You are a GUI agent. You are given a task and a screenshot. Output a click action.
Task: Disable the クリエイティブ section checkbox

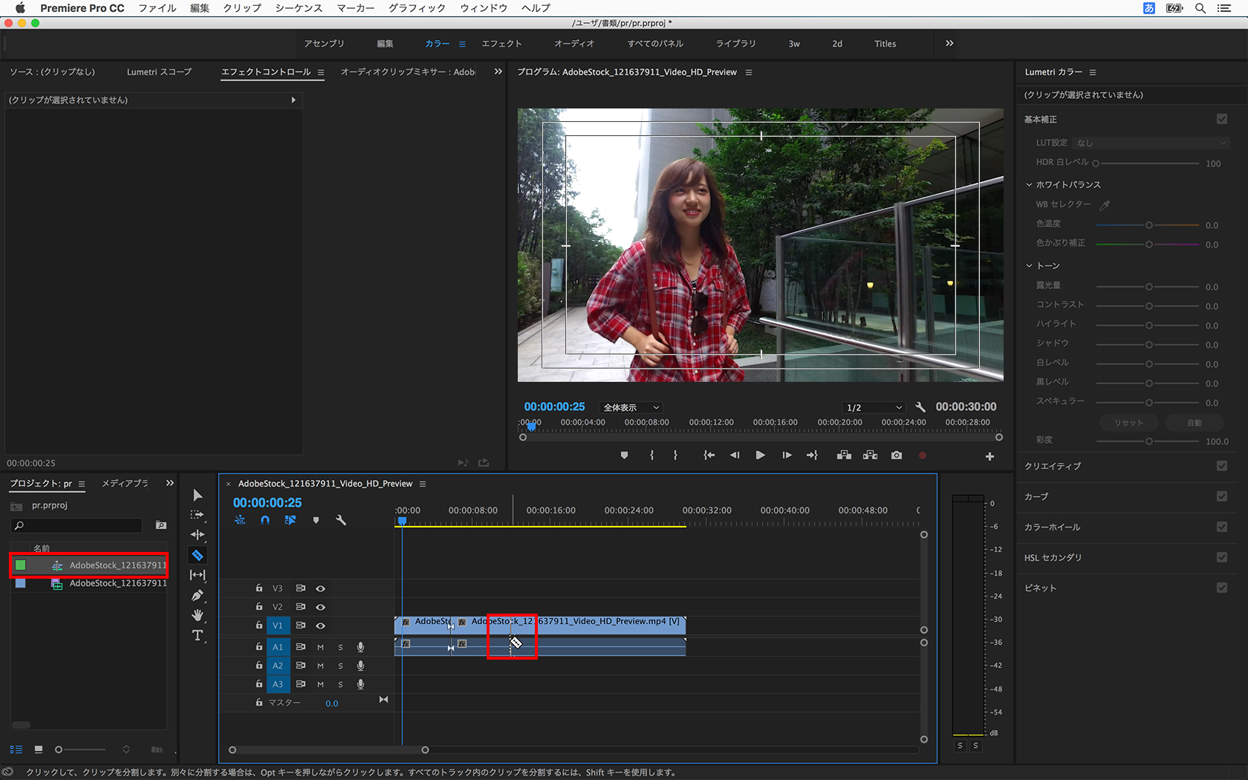point(1222,466)
